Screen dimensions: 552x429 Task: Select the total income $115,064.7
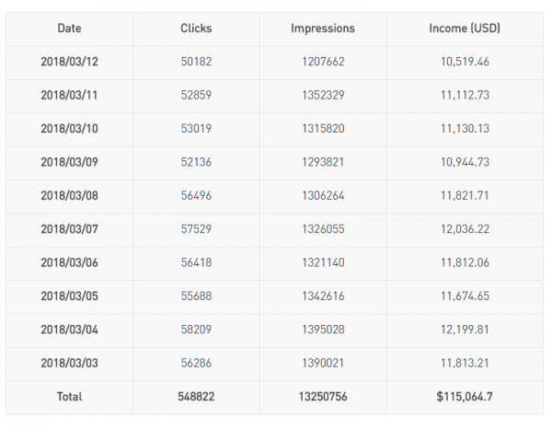click(x=465, y=397)
